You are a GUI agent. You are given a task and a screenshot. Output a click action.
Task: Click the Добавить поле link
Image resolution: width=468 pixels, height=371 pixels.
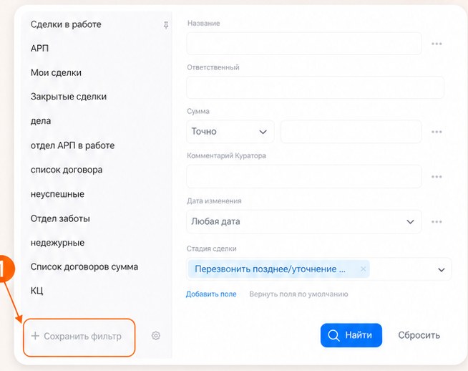pyautogui.click(x=211, y=294)
